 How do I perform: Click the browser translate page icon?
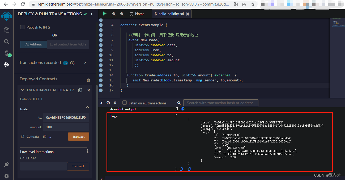[x=236, y=4]
